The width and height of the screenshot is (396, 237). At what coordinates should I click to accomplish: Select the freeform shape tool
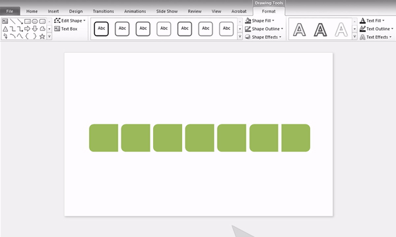pos(42,29)
